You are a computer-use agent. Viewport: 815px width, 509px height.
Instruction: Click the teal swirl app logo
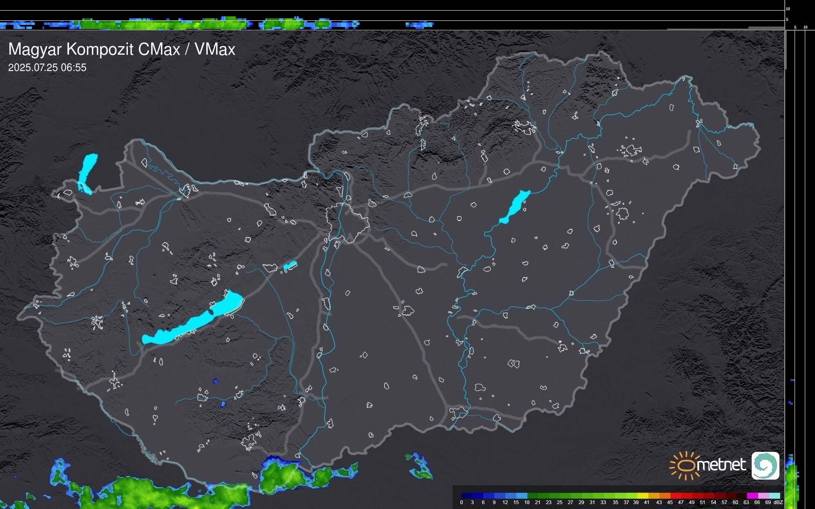point(765,465)
